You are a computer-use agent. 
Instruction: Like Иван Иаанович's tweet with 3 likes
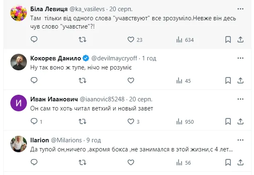pyautogui.click(x=131, y=122)
